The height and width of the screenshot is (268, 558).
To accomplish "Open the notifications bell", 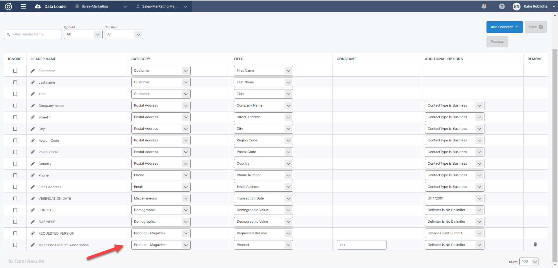I will tap(484, 6).
